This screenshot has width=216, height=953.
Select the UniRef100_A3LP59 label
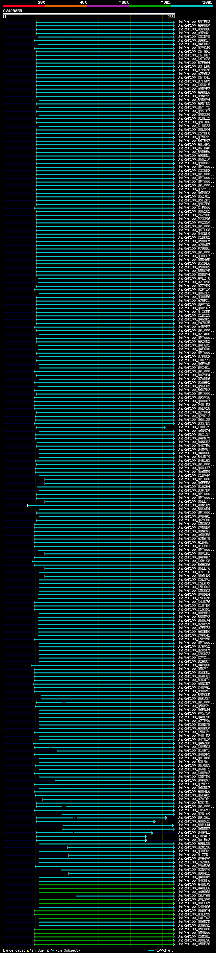click(194, 914)
